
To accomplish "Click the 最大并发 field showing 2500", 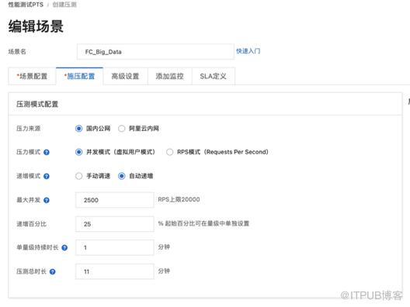I will coord(114,200).
